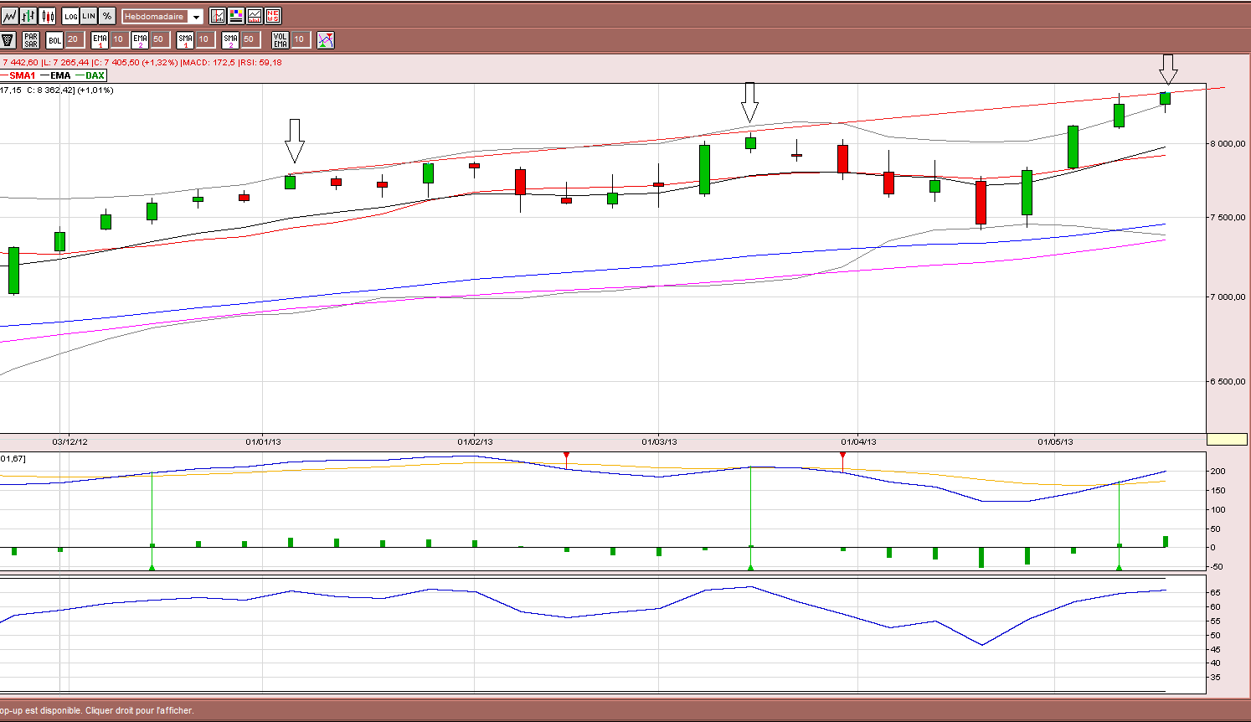Toggle the EMA 1 indicator
Image resolution: width=1251 pixels, height=722 pixels.
click(100, 39)
